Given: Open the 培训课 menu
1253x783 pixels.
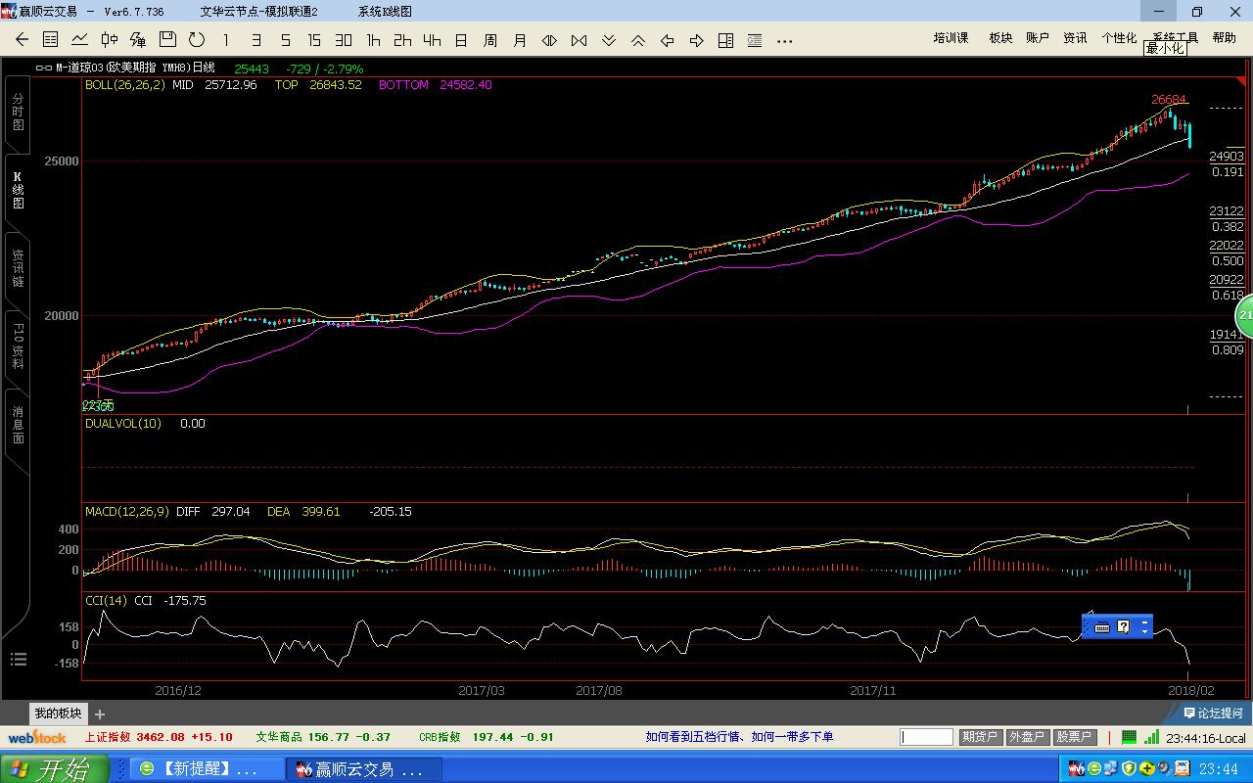Looking at the screenshot, I should (x=951, y=37).
